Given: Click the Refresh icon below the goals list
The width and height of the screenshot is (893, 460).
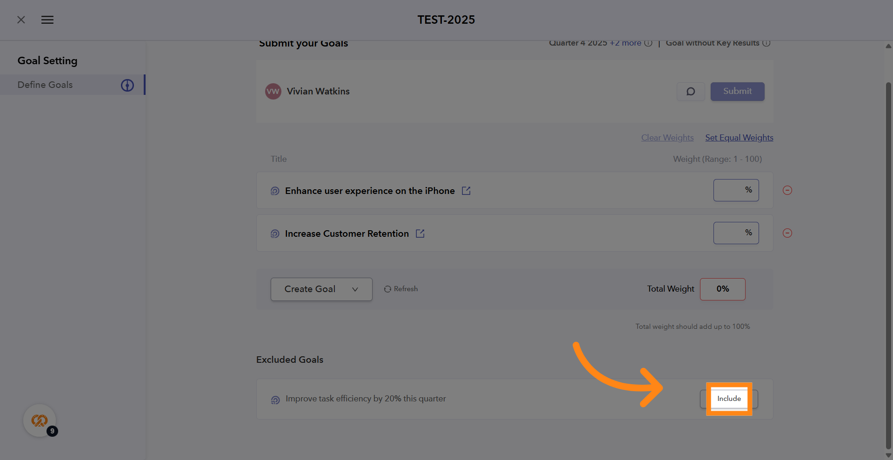Looking at the screenshot, I should tap(388, 289).
